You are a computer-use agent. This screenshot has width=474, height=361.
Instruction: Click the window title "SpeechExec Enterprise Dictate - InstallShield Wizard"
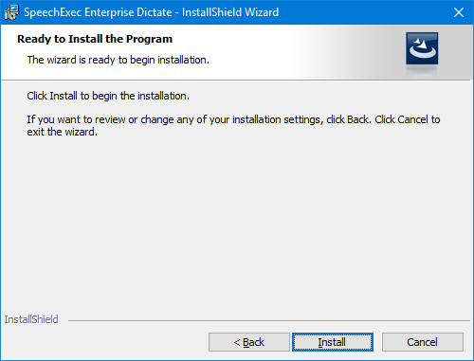(152, 12)
